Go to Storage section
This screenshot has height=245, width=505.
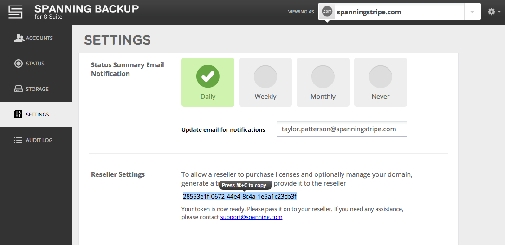click(36, 89)
